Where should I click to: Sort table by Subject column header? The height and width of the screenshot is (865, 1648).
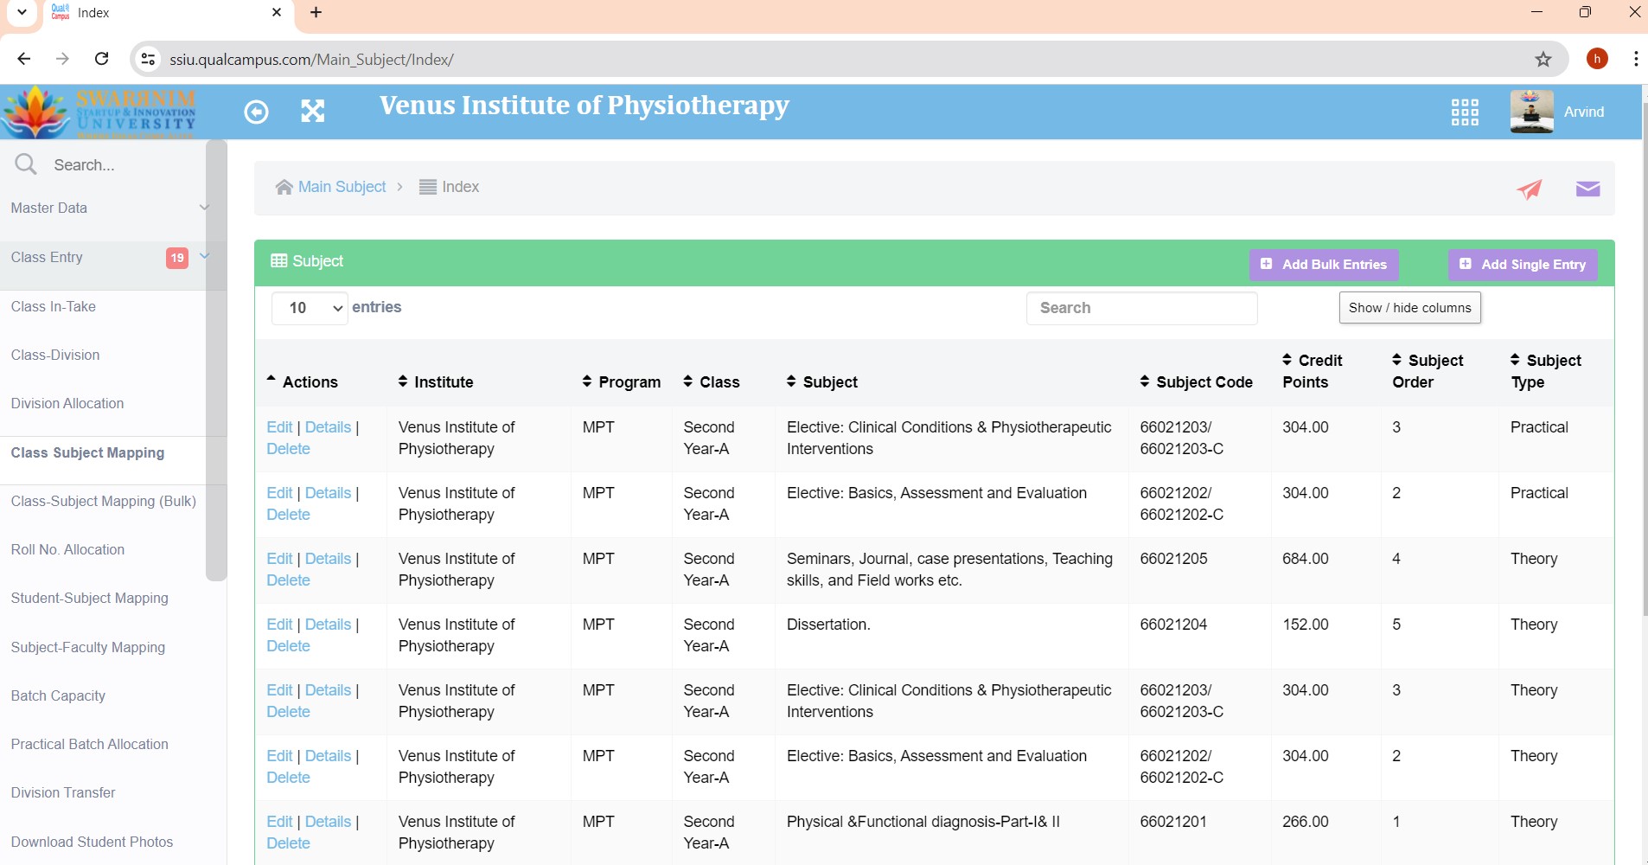click(821, 381)
